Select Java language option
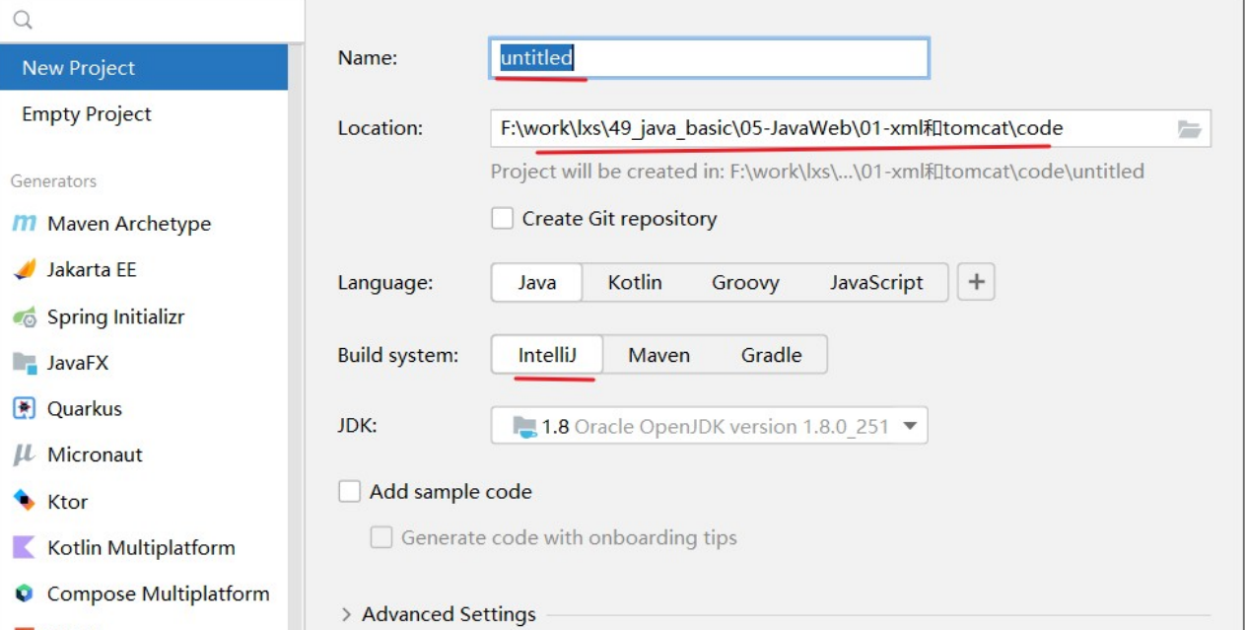This screenshot has height=630, width=1245. (x=537, y=282)
